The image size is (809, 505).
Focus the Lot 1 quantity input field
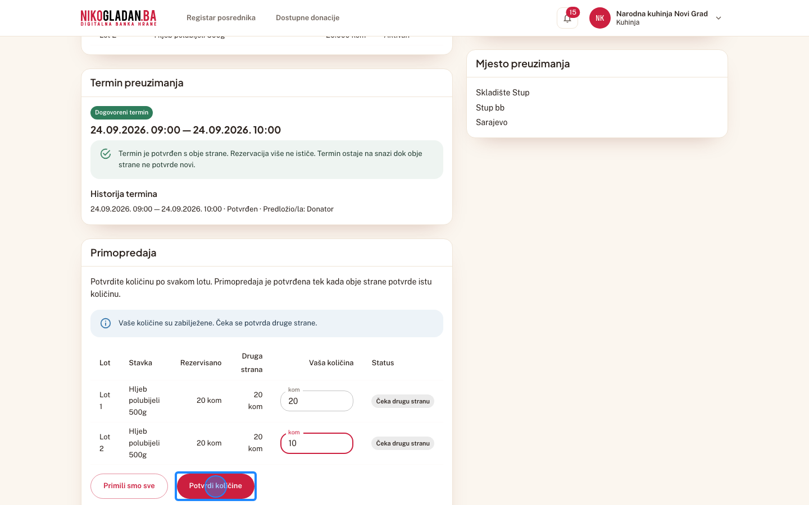(x=317, y=401)
